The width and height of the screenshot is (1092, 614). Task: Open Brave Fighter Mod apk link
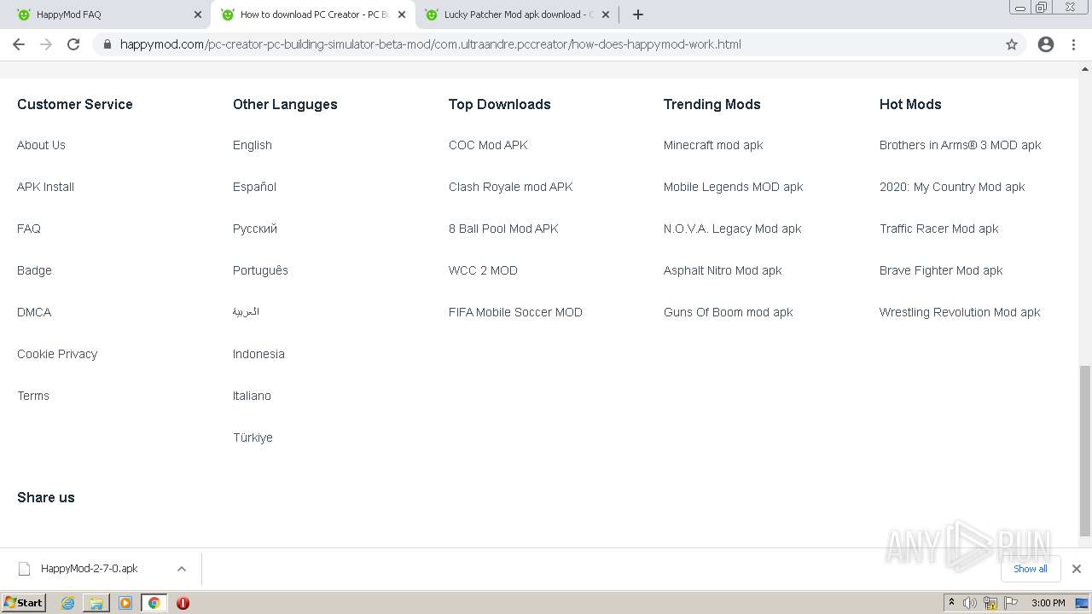[941, 270]
